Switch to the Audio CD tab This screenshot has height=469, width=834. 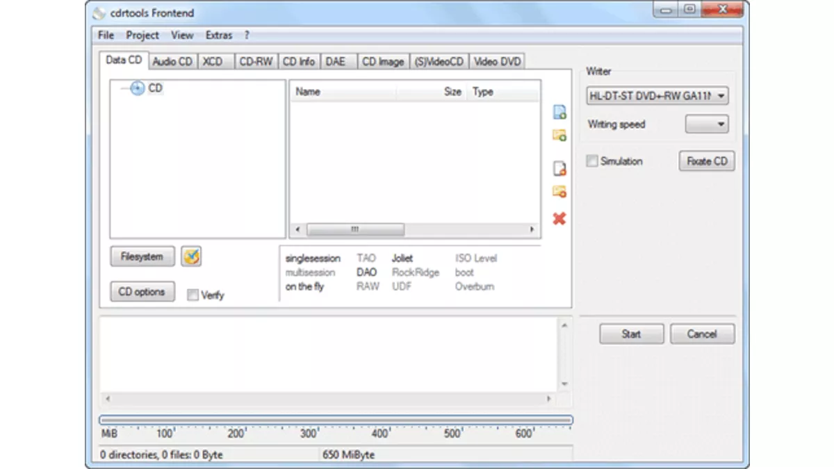click(172, 61)
